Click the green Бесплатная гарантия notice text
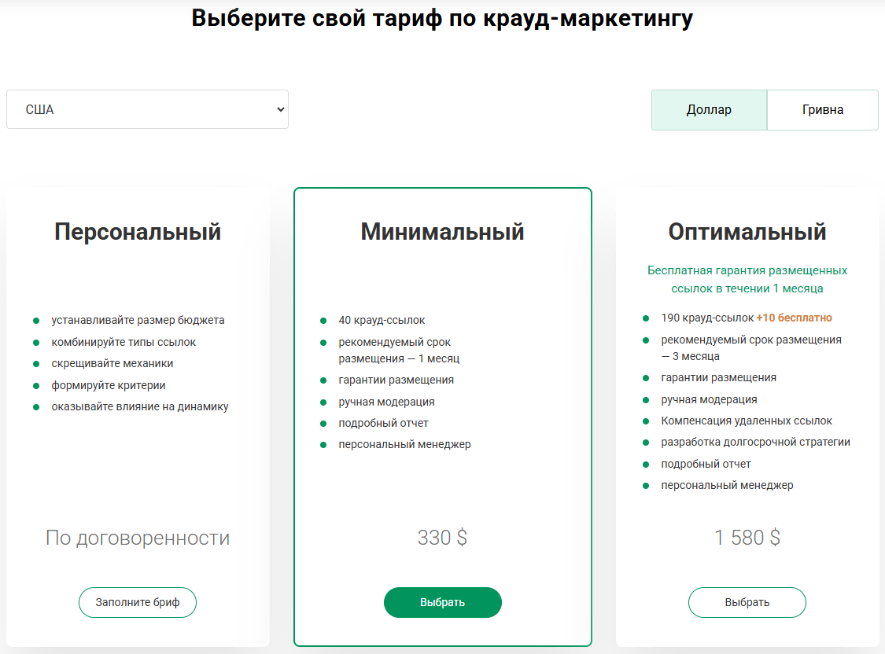Image resolution: width=885 pixels, height=654 pixels. pos(747,279)
